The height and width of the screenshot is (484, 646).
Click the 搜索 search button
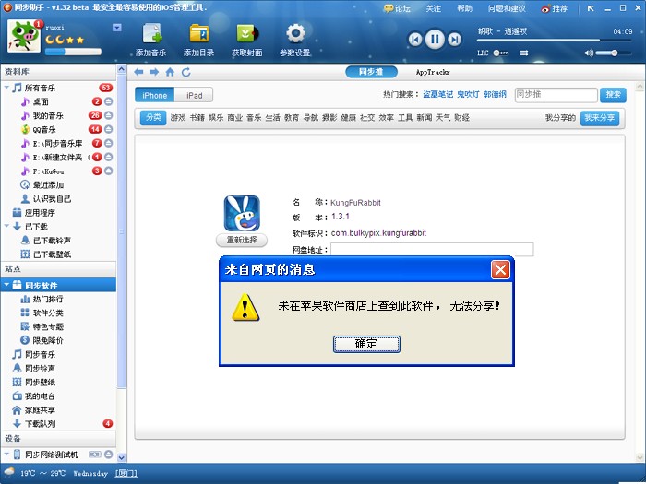(x=613, y=95)
